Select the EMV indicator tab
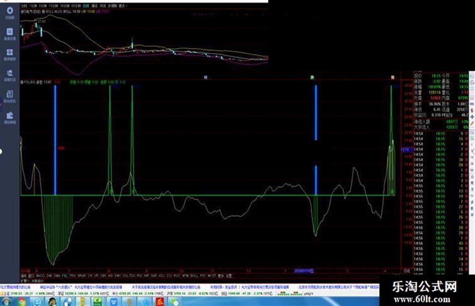 tap(118, 276)
